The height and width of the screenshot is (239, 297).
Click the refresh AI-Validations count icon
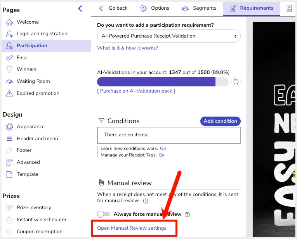click(236, 82)
